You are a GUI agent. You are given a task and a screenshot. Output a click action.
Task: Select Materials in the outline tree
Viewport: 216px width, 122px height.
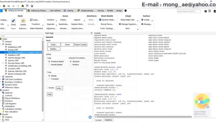pyautogui.click(x=9, y=77)
